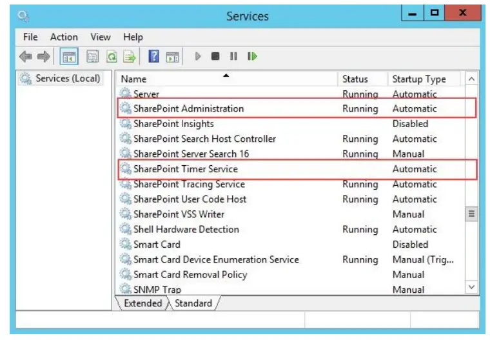Switch to the Extended tab
Screen dimensions: 490x340
[142, 303]
